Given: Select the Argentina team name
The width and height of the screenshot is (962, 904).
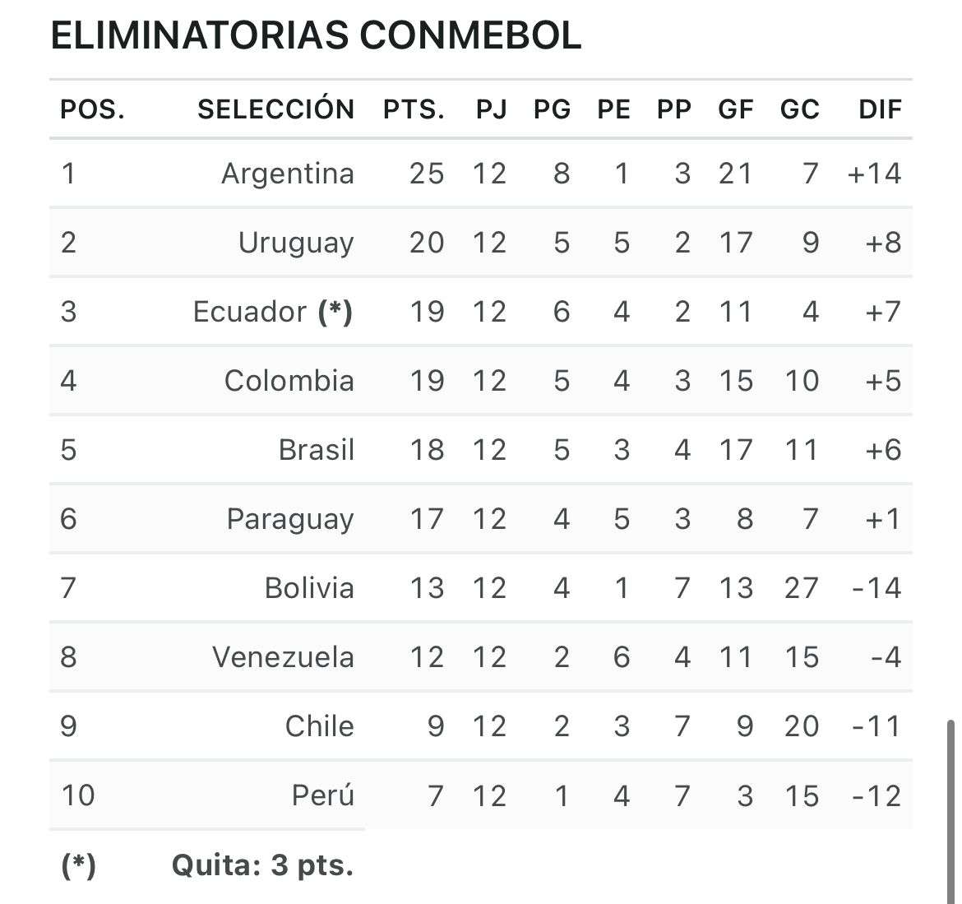Looking at the screenshot, I should [x=288, y=174].
